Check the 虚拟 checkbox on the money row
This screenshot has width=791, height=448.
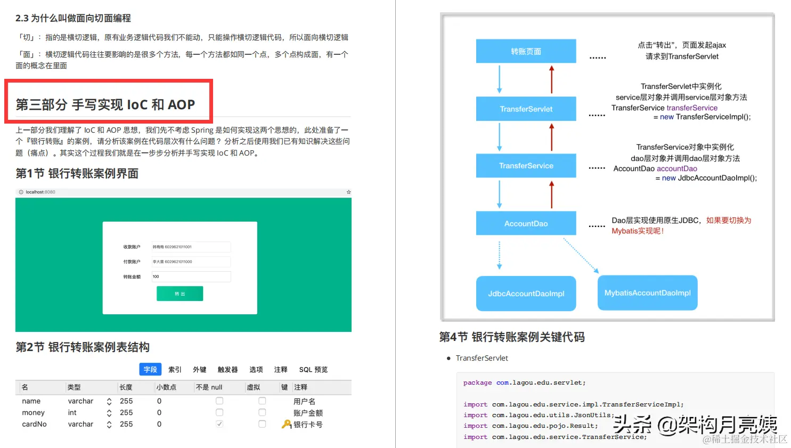click(262, 412)
